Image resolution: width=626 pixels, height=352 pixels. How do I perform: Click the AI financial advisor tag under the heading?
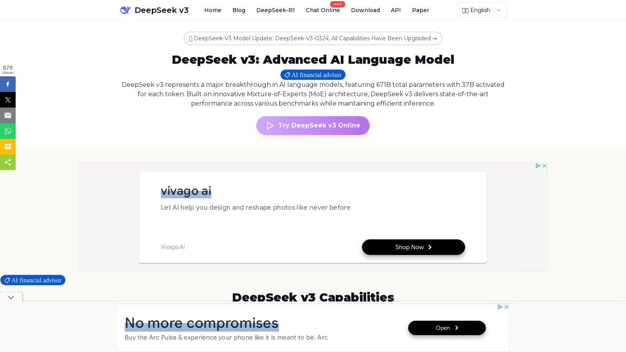click(x=313, y=75)
